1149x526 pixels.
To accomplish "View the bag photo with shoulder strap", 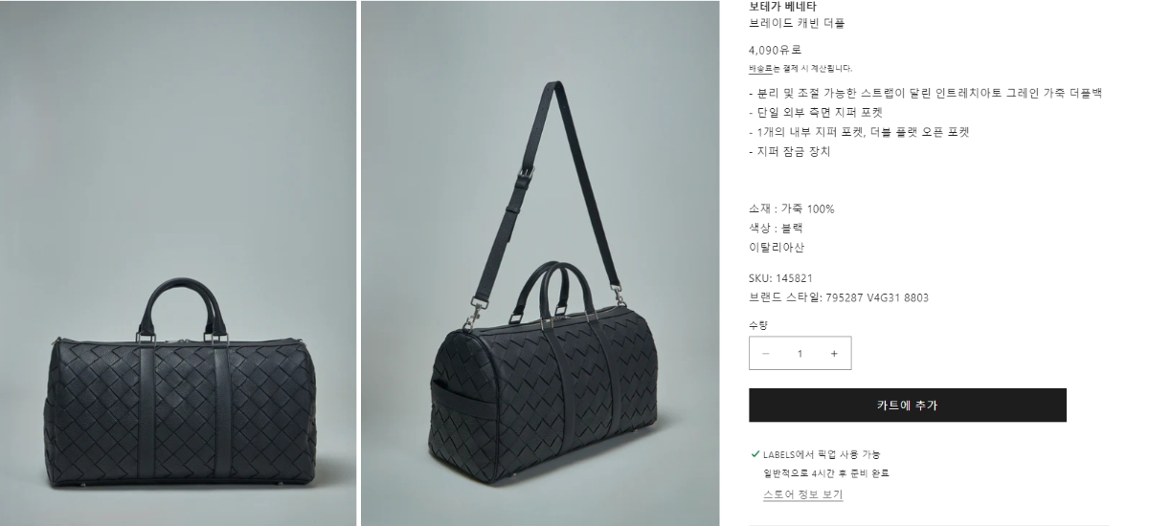I will pyautogui.click(x=540, y=263).
